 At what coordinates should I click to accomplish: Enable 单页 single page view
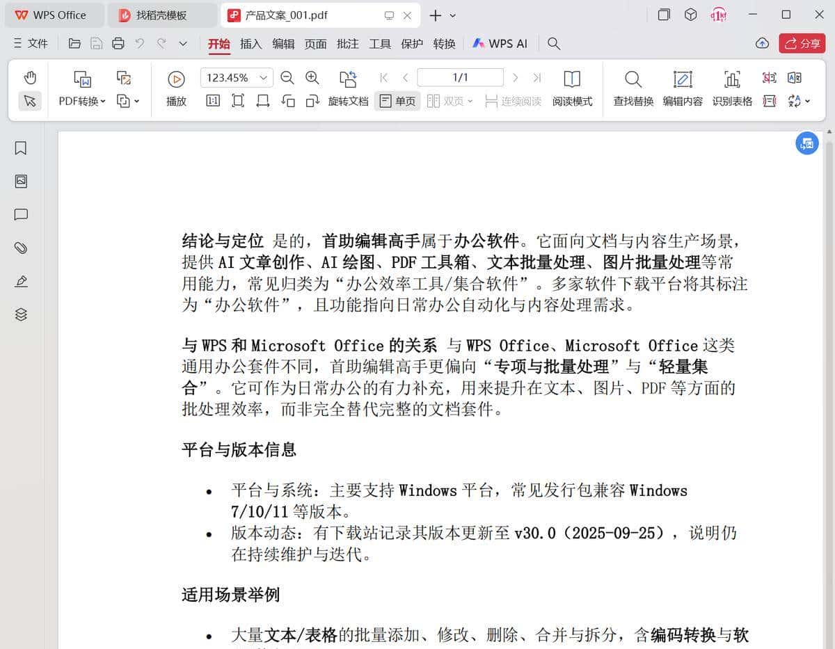397,101
